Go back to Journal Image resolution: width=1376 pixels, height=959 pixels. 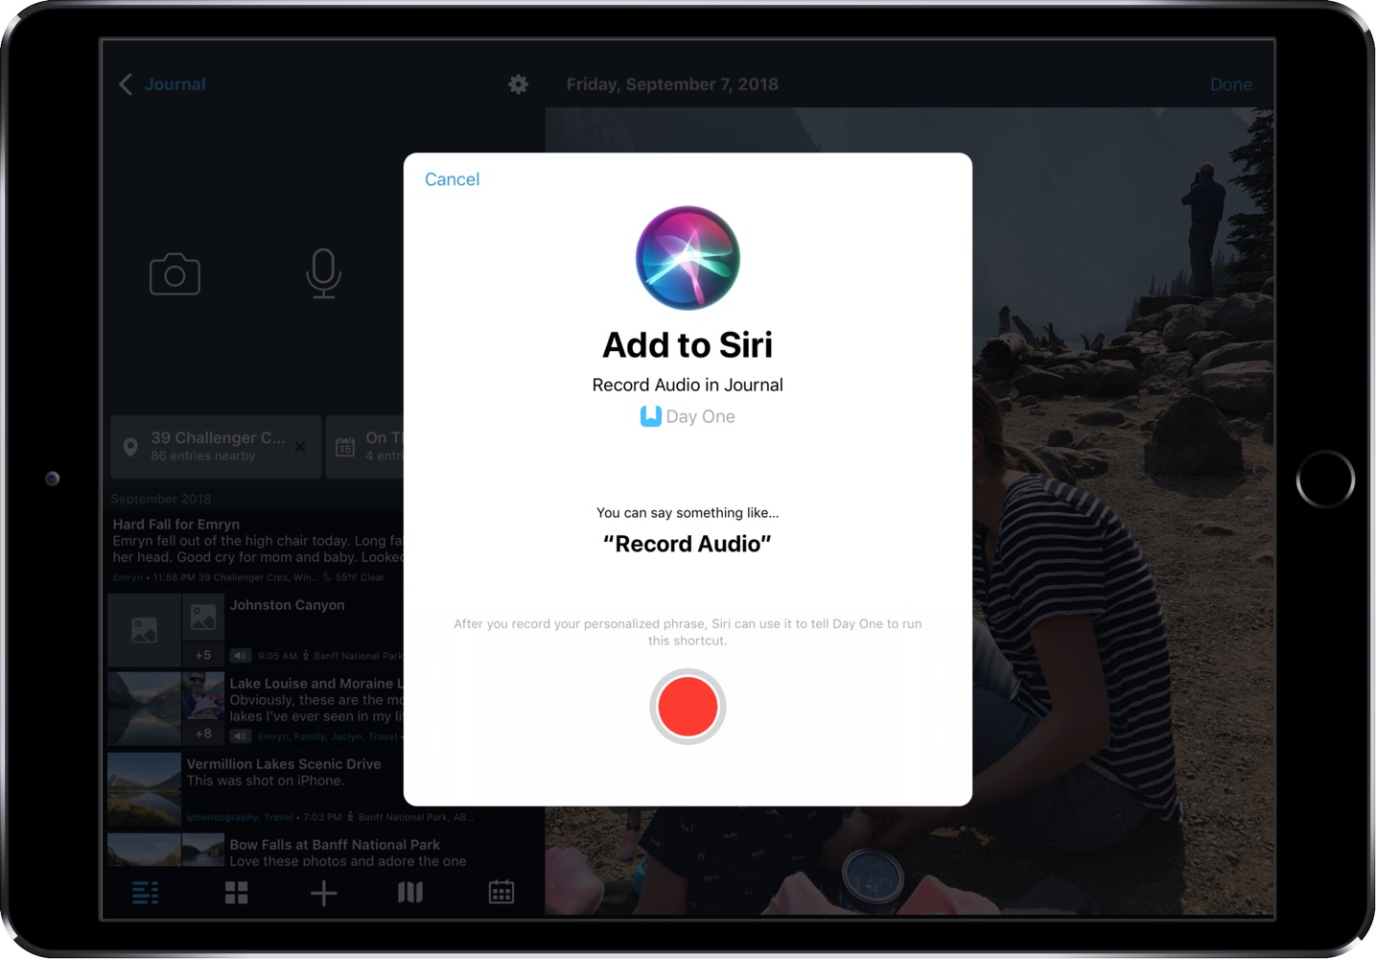(162, 84)
